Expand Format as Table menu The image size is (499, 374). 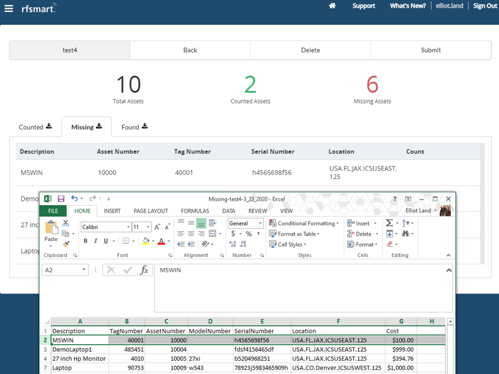(294, 234)
